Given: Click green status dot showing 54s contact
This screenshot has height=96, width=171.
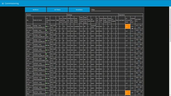Looking at the screenshot, I should [46, 78].
